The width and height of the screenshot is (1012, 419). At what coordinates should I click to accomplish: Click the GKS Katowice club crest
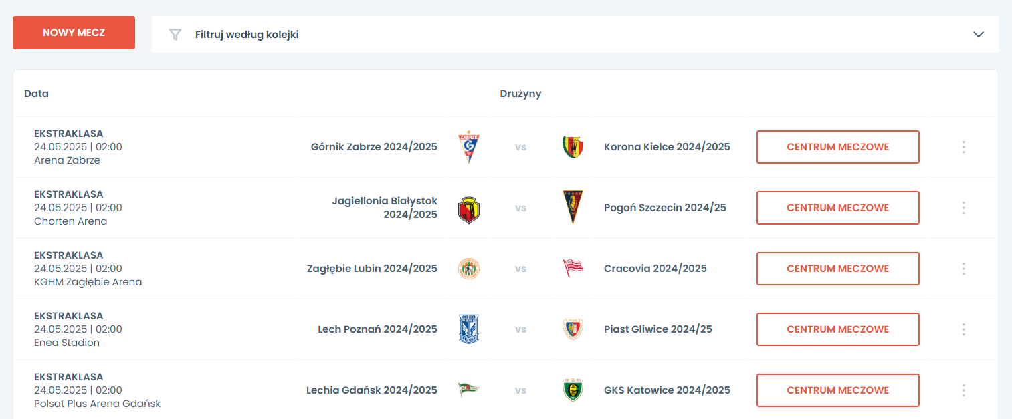[573, 390]
